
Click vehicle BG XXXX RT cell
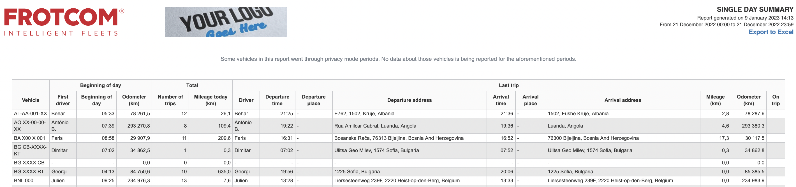[x=31, y=172]
